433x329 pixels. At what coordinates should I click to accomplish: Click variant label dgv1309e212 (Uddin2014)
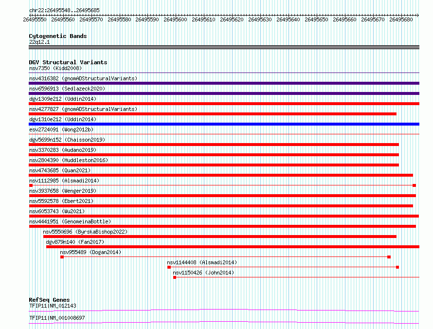click(63, 99)
